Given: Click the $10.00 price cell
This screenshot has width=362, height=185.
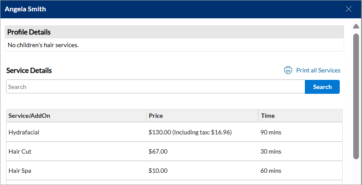Looking at the screenshot, I should 158,171.
